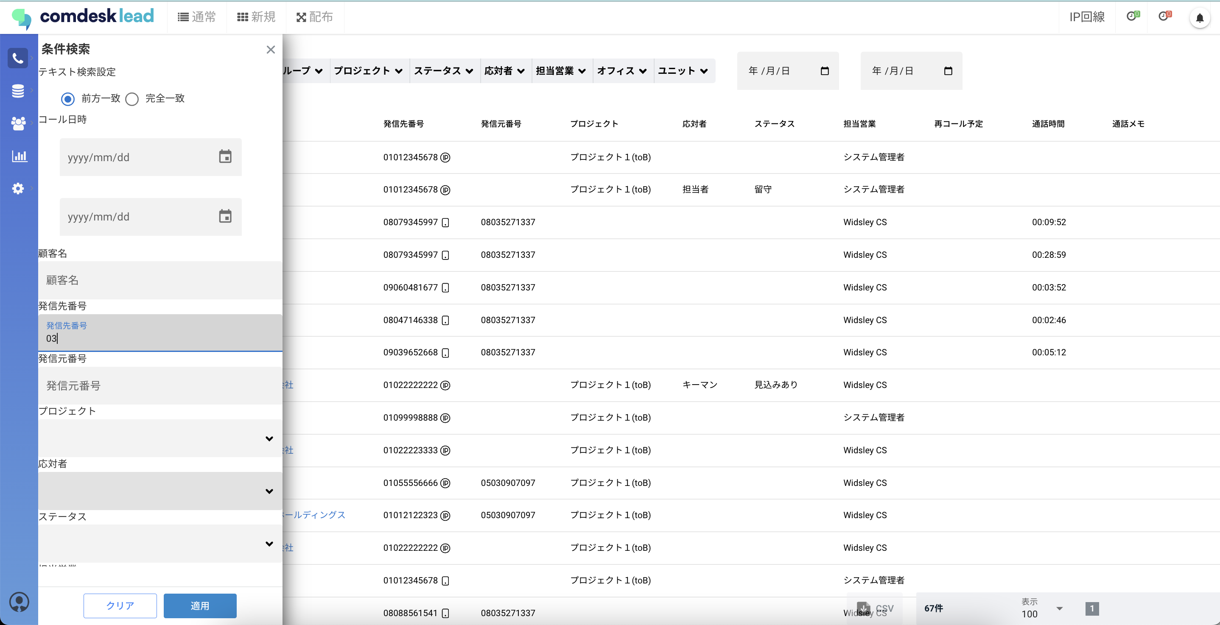Click the phone icon in left sidebar
The width and height of the screenshot is (1220, 625).
coord(18,58)
